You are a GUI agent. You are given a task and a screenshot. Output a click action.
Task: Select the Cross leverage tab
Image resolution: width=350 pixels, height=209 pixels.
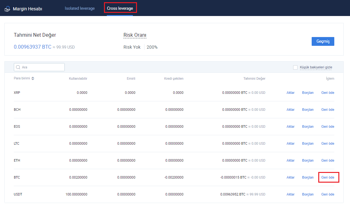click(120, 8)
